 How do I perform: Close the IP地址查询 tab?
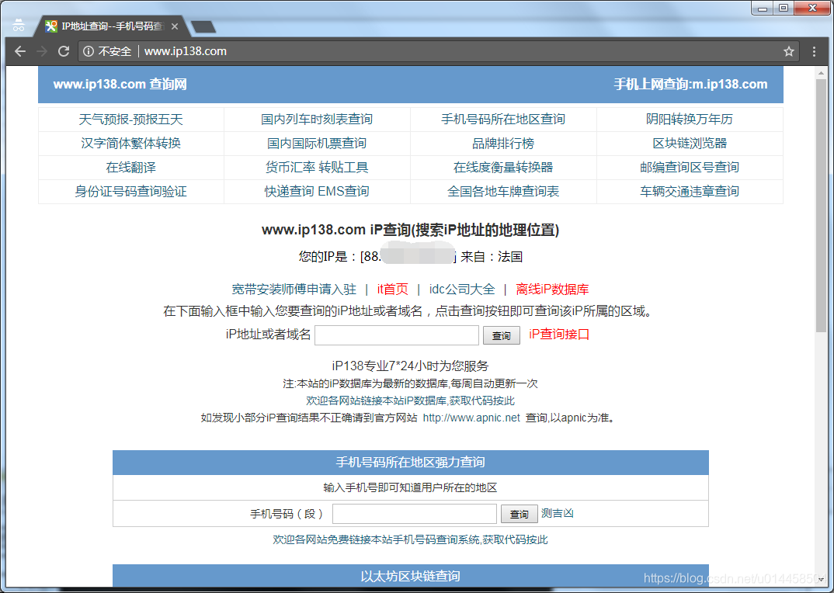point(175,26)
